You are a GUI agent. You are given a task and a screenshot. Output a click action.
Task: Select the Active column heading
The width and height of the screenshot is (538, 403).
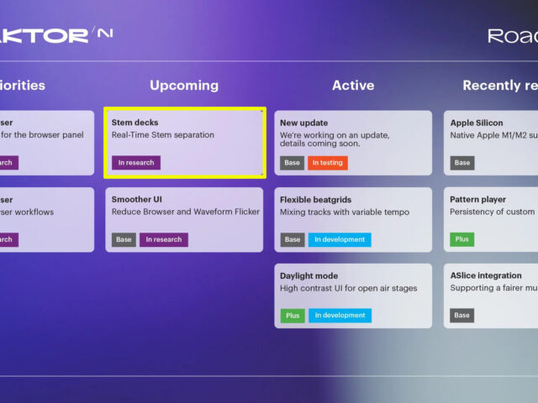pos(353,86)
